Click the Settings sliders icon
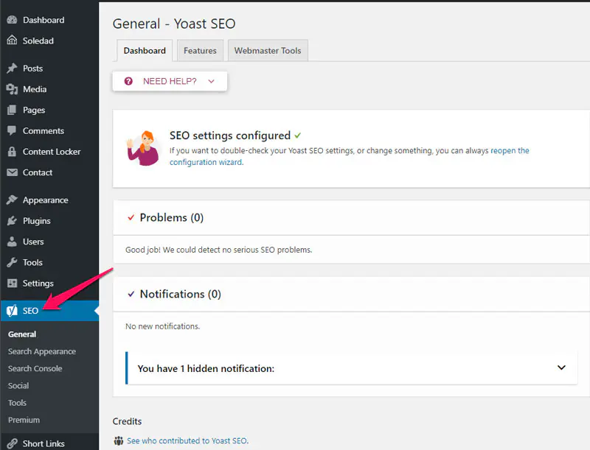This screenshot has width=590, height=450. (x=12, y=284)
